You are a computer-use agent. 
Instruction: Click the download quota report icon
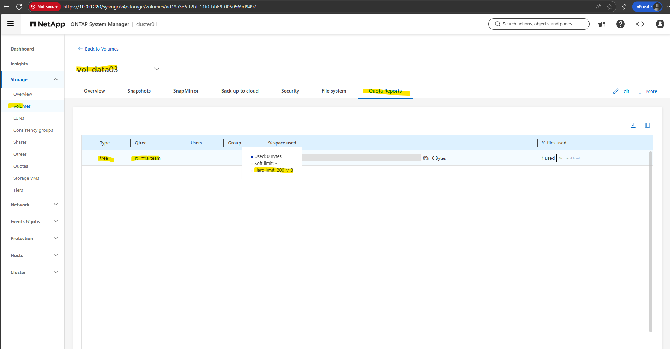click(633, 125)
